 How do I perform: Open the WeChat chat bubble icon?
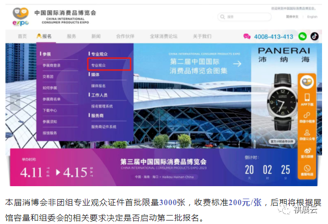pyautogui.click(x=247, y=36)
